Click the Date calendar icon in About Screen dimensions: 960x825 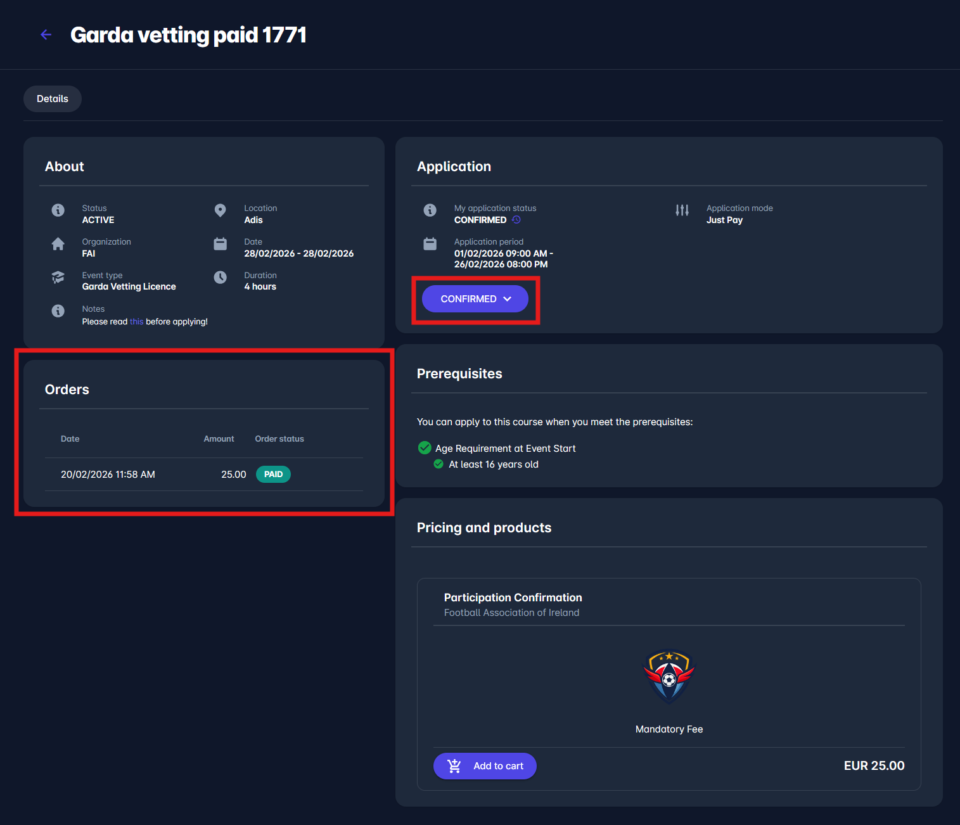[x=220, y=244]
